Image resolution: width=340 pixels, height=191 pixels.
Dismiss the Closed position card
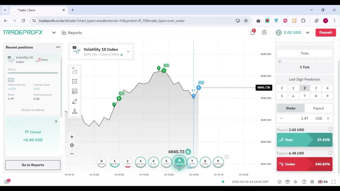[x=56, y=121]
